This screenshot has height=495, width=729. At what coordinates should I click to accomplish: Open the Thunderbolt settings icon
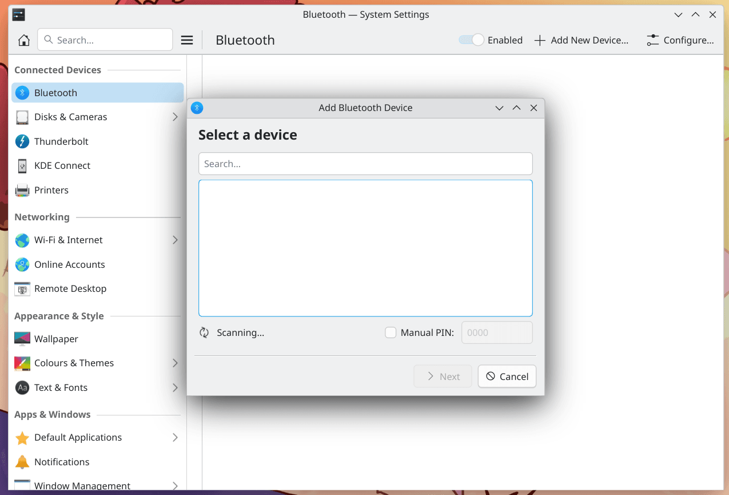(x=22, y=141)
